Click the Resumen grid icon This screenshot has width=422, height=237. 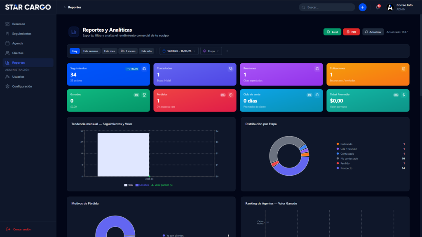(x=7, y=24)
